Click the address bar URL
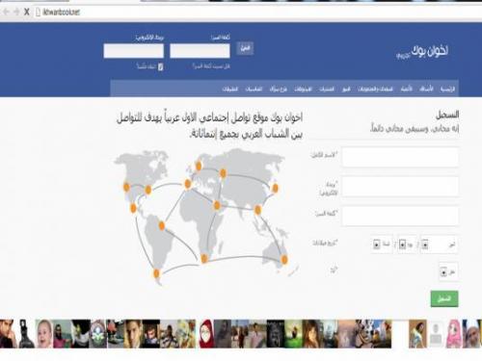 61,13
